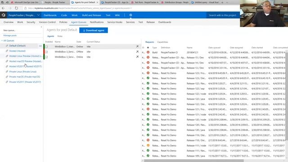Screen dimensions: 288x162
Task: Click queue icon beside Private VS2017
Action: pos(7,82)
